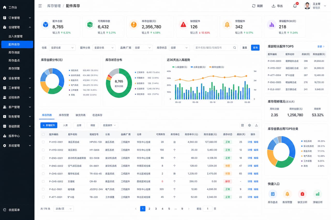This screenshot has width=331, height=220.
Task: Go to next page arrow in pagination
Action: pos(189,209)
